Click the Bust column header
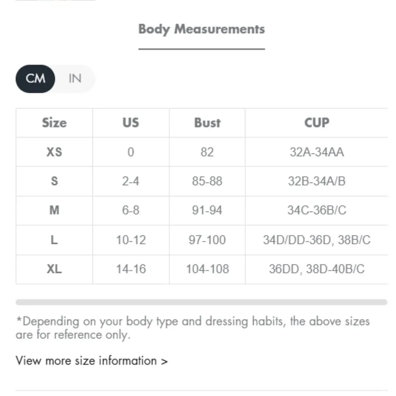The image size is (396, 396). click(x=207, y=123)
